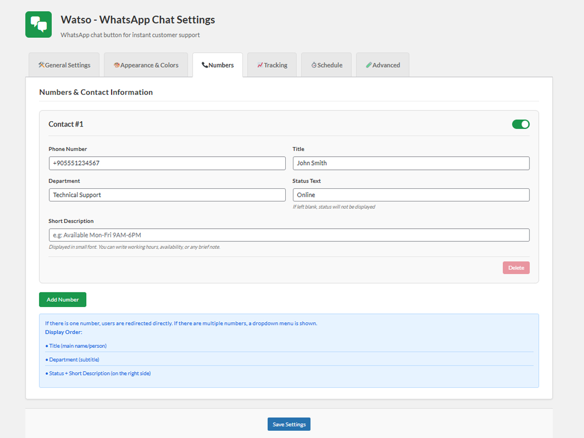This screenshot has height=438, width=584.
Task: Select the Numbers tab
Action: pos(218,65)
